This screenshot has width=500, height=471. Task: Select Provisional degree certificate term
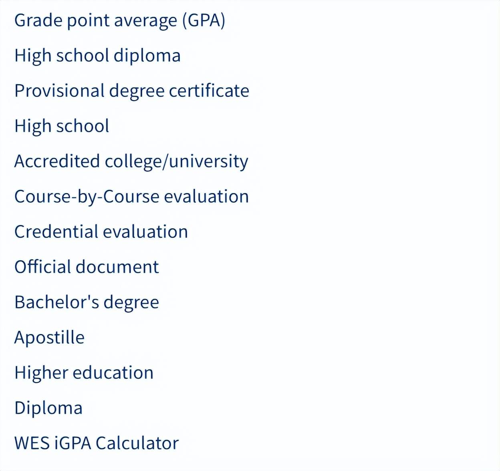click(131, 91)
